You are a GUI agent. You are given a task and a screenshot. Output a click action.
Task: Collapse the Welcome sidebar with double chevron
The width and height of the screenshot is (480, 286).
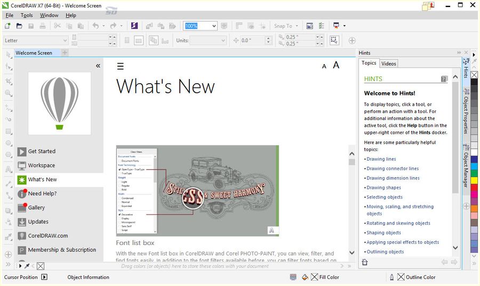98,66
